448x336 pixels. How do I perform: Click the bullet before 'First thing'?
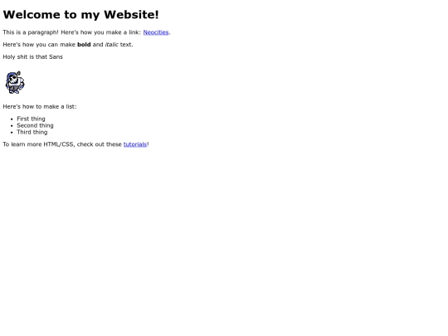click(12, 119)
